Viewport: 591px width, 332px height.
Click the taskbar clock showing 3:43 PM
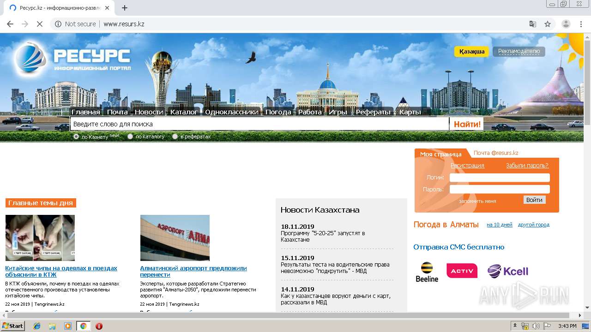click(567, 326)
